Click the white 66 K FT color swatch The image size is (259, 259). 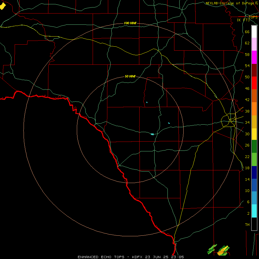click(254, 32)
